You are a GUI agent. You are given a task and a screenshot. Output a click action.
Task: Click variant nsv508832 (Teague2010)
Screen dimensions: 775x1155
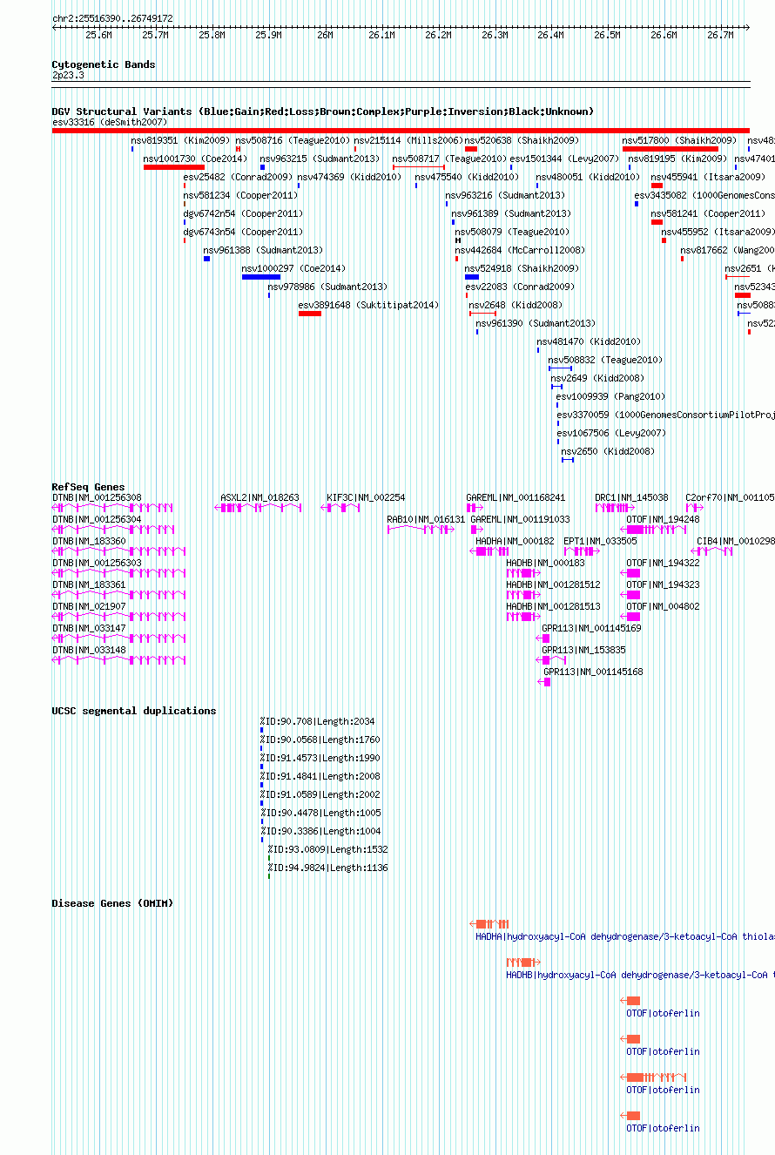(605, 360)
